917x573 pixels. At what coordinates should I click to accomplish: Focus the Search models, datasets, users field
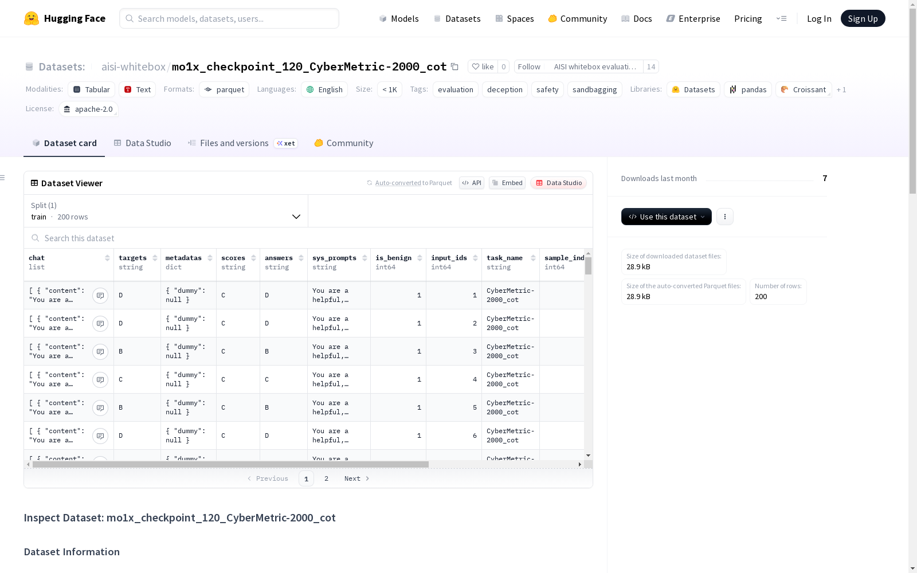coord(229,18)
